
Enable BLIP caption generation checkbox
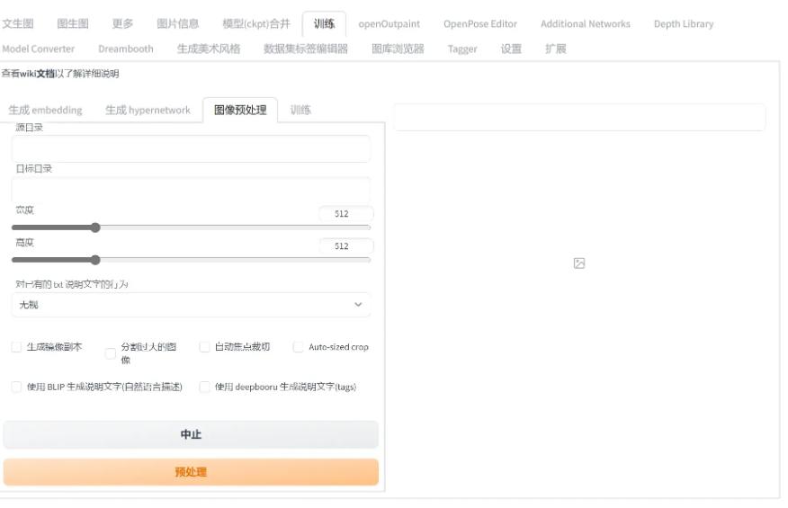(x=16, y=387)
